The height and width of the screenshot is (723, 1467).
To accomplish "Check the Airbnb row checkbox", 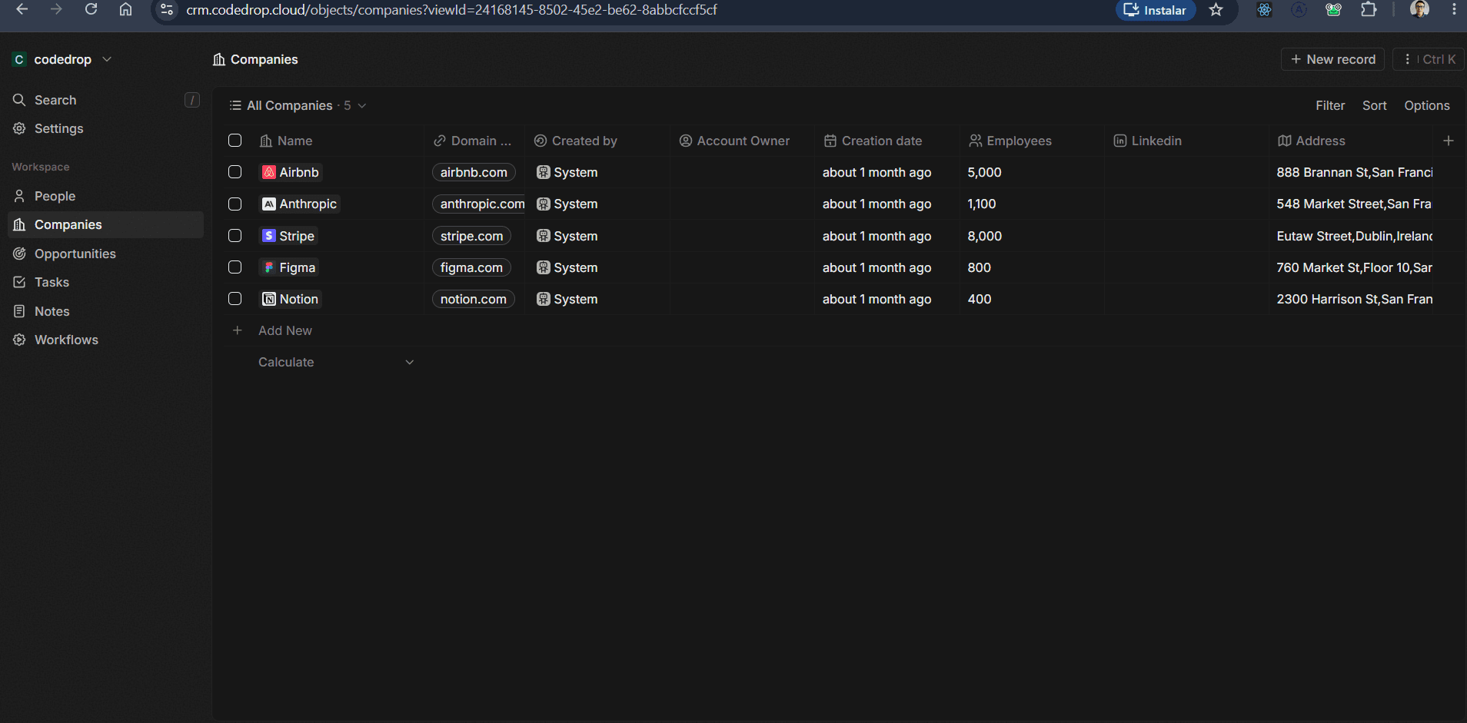I will (x=235, y=172).
